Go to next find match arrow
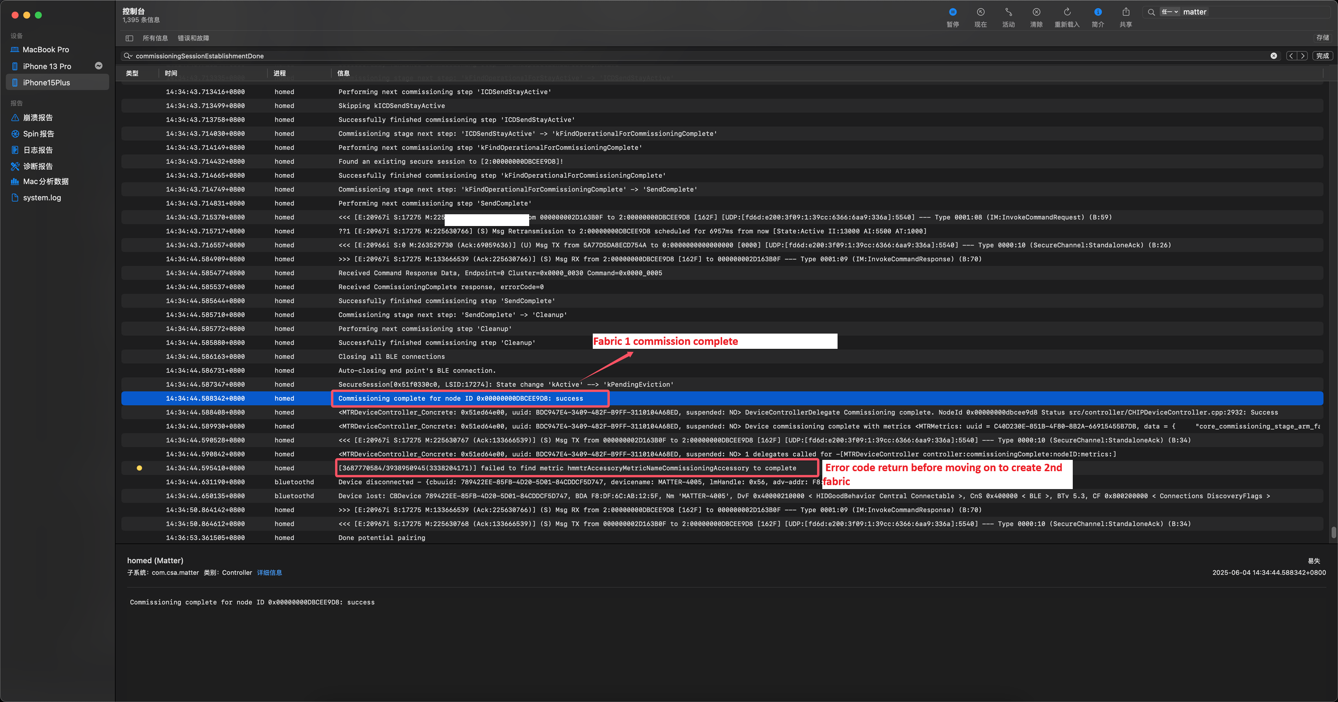1338x702 pixels. click(1302, 56)
